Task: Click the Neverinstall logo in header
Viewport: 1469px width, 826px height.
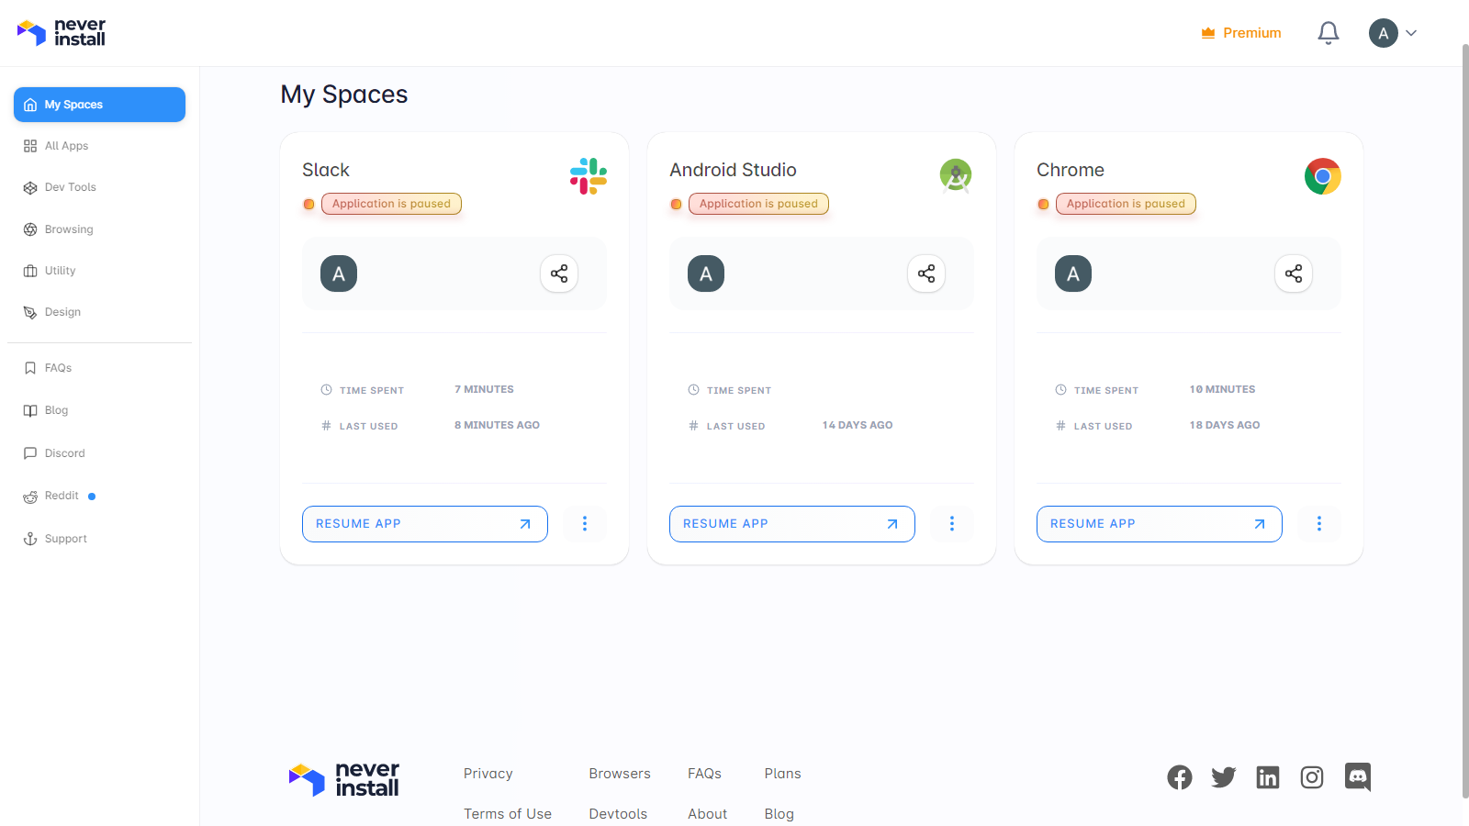Action: click(62, 33)
